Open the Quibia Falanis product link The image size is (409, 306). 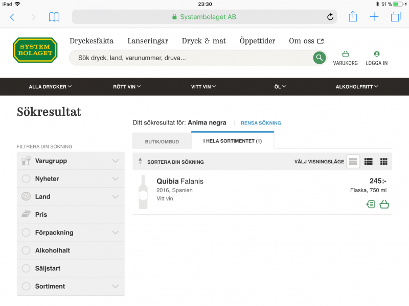pos(180,181)
